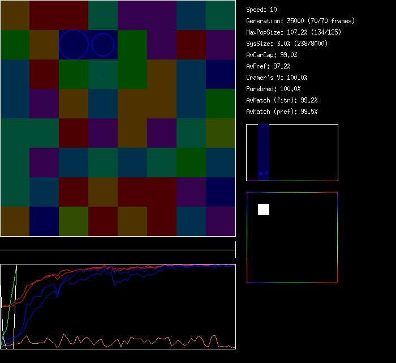Click the tiny blue dot below the circles
The image size is (396, 363).
pyautogui.click(x=103, y=74)
